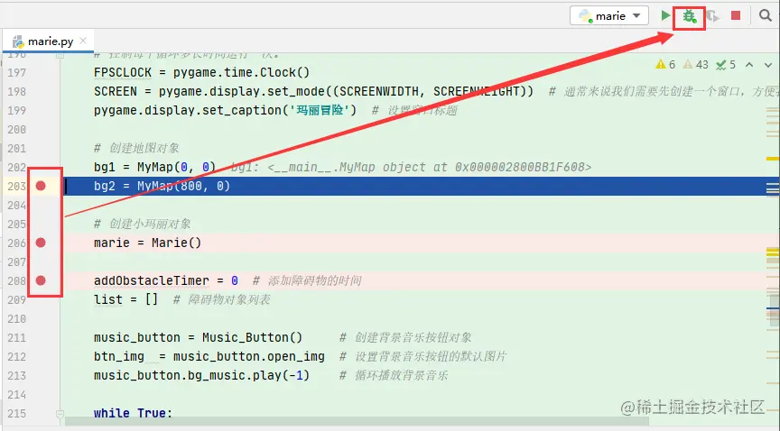Click the yellow warning stripe mark near line 202

click(773, 159)
